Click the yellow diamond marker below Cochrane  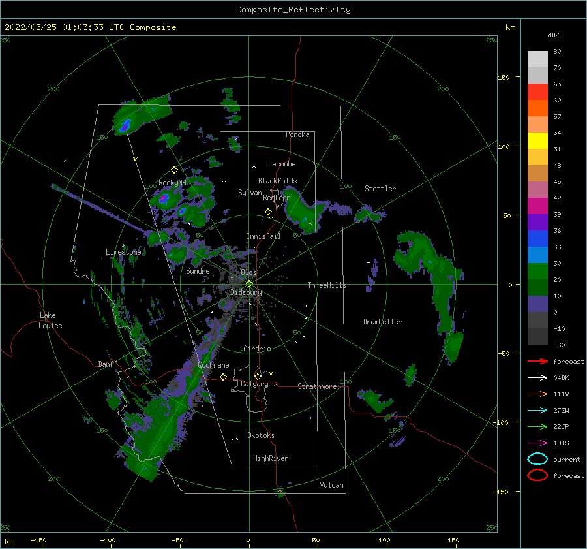point(224,377)
